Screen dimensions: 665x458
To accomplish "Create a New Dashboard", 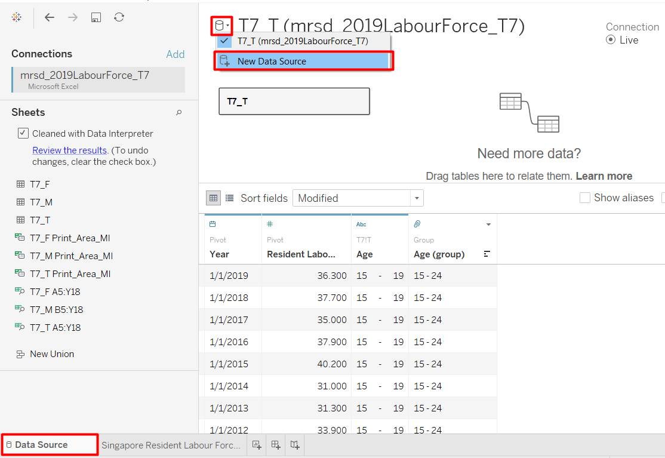I will (x=275, y=444).
